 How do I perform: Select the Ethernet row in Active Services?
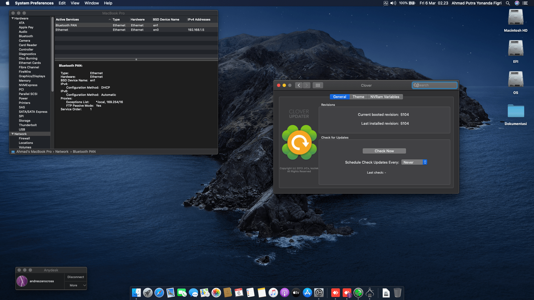coord(136,30)
